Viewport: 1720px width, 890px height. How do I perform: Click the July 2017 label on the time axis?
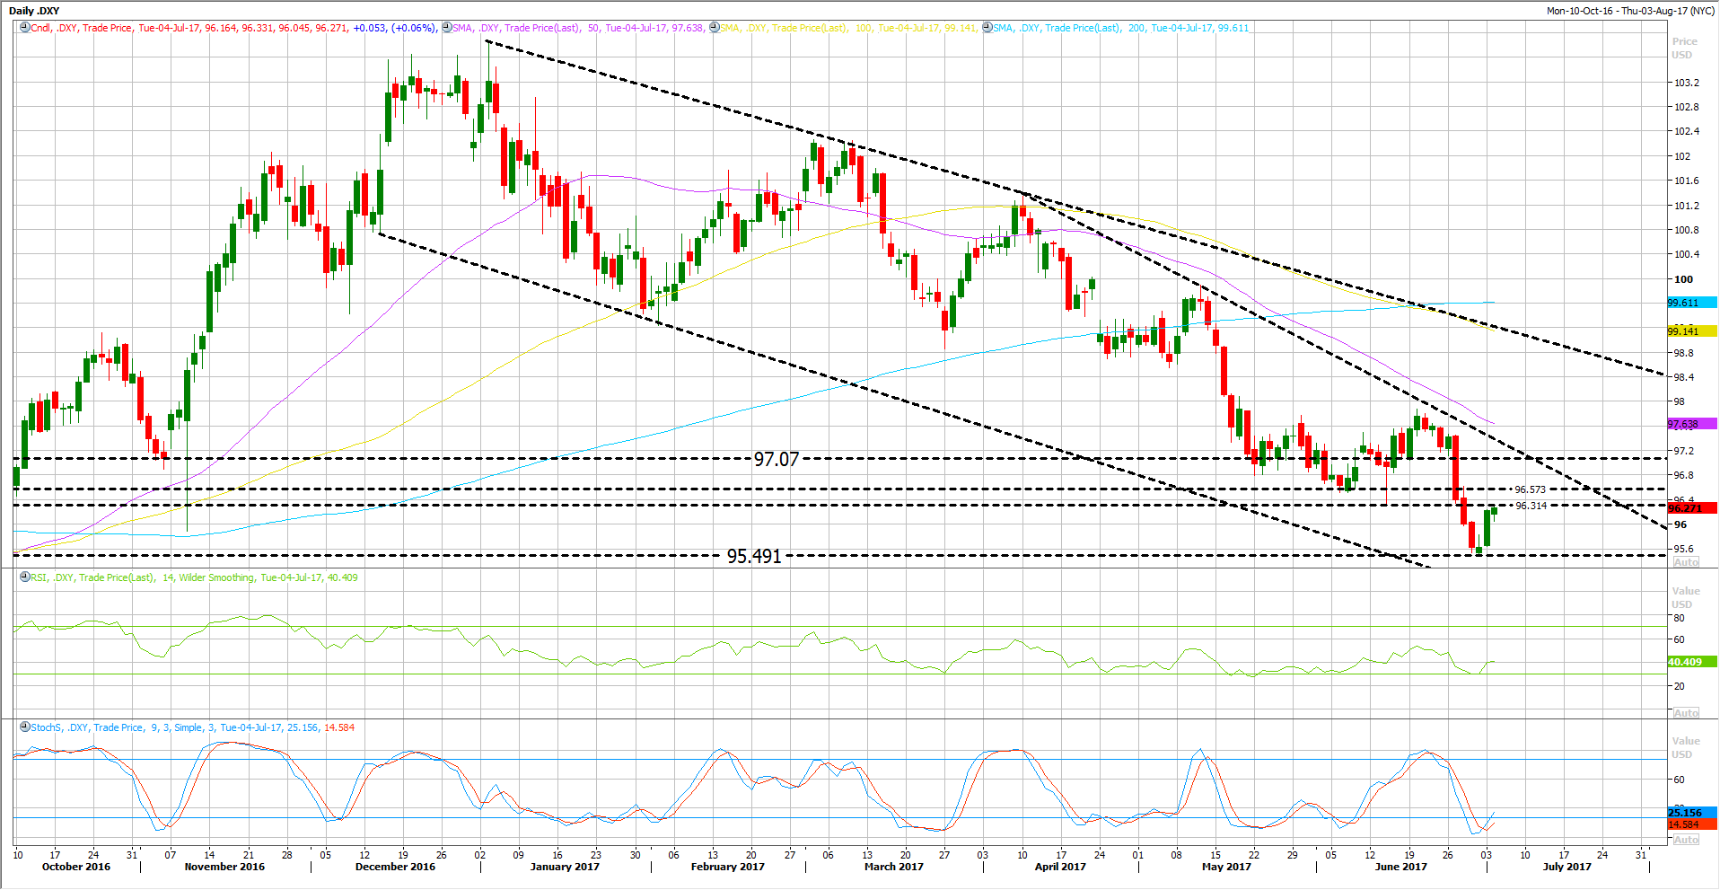click(1566, 867)
